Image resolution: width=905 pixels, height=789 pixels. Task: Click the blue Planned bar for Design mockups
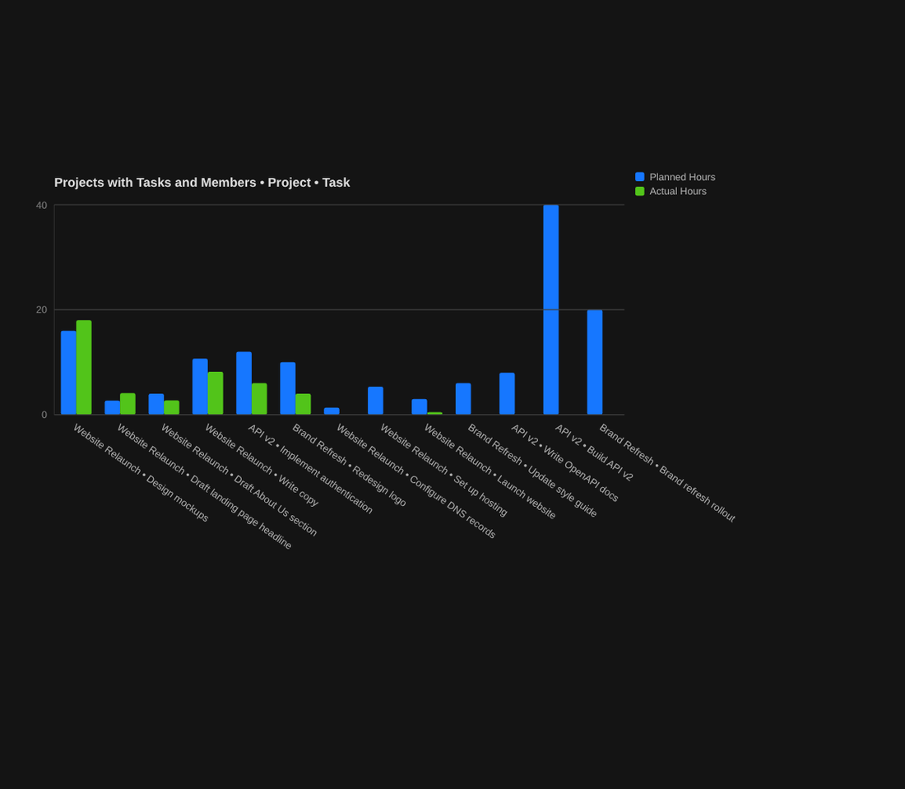(68, 372)
